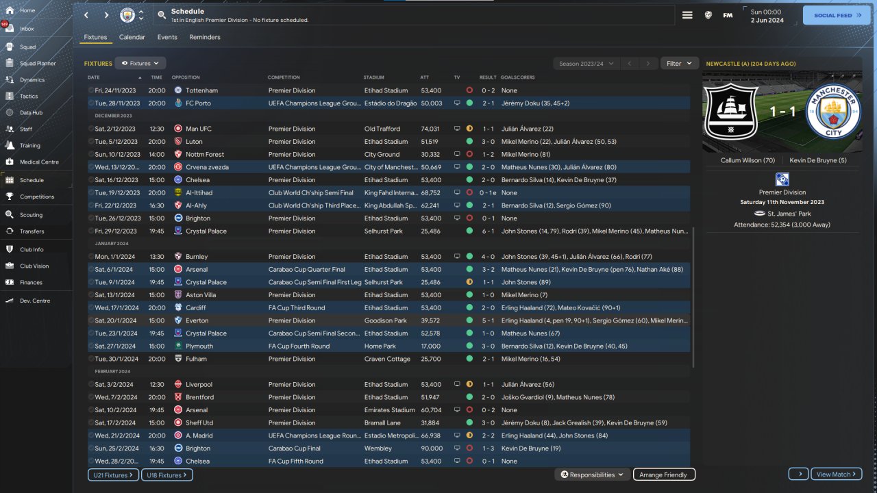Image resolution: width=877 pixels, height=493 pixels.
Task: Open the Reminders tab
Action: [x=205, y=38]
